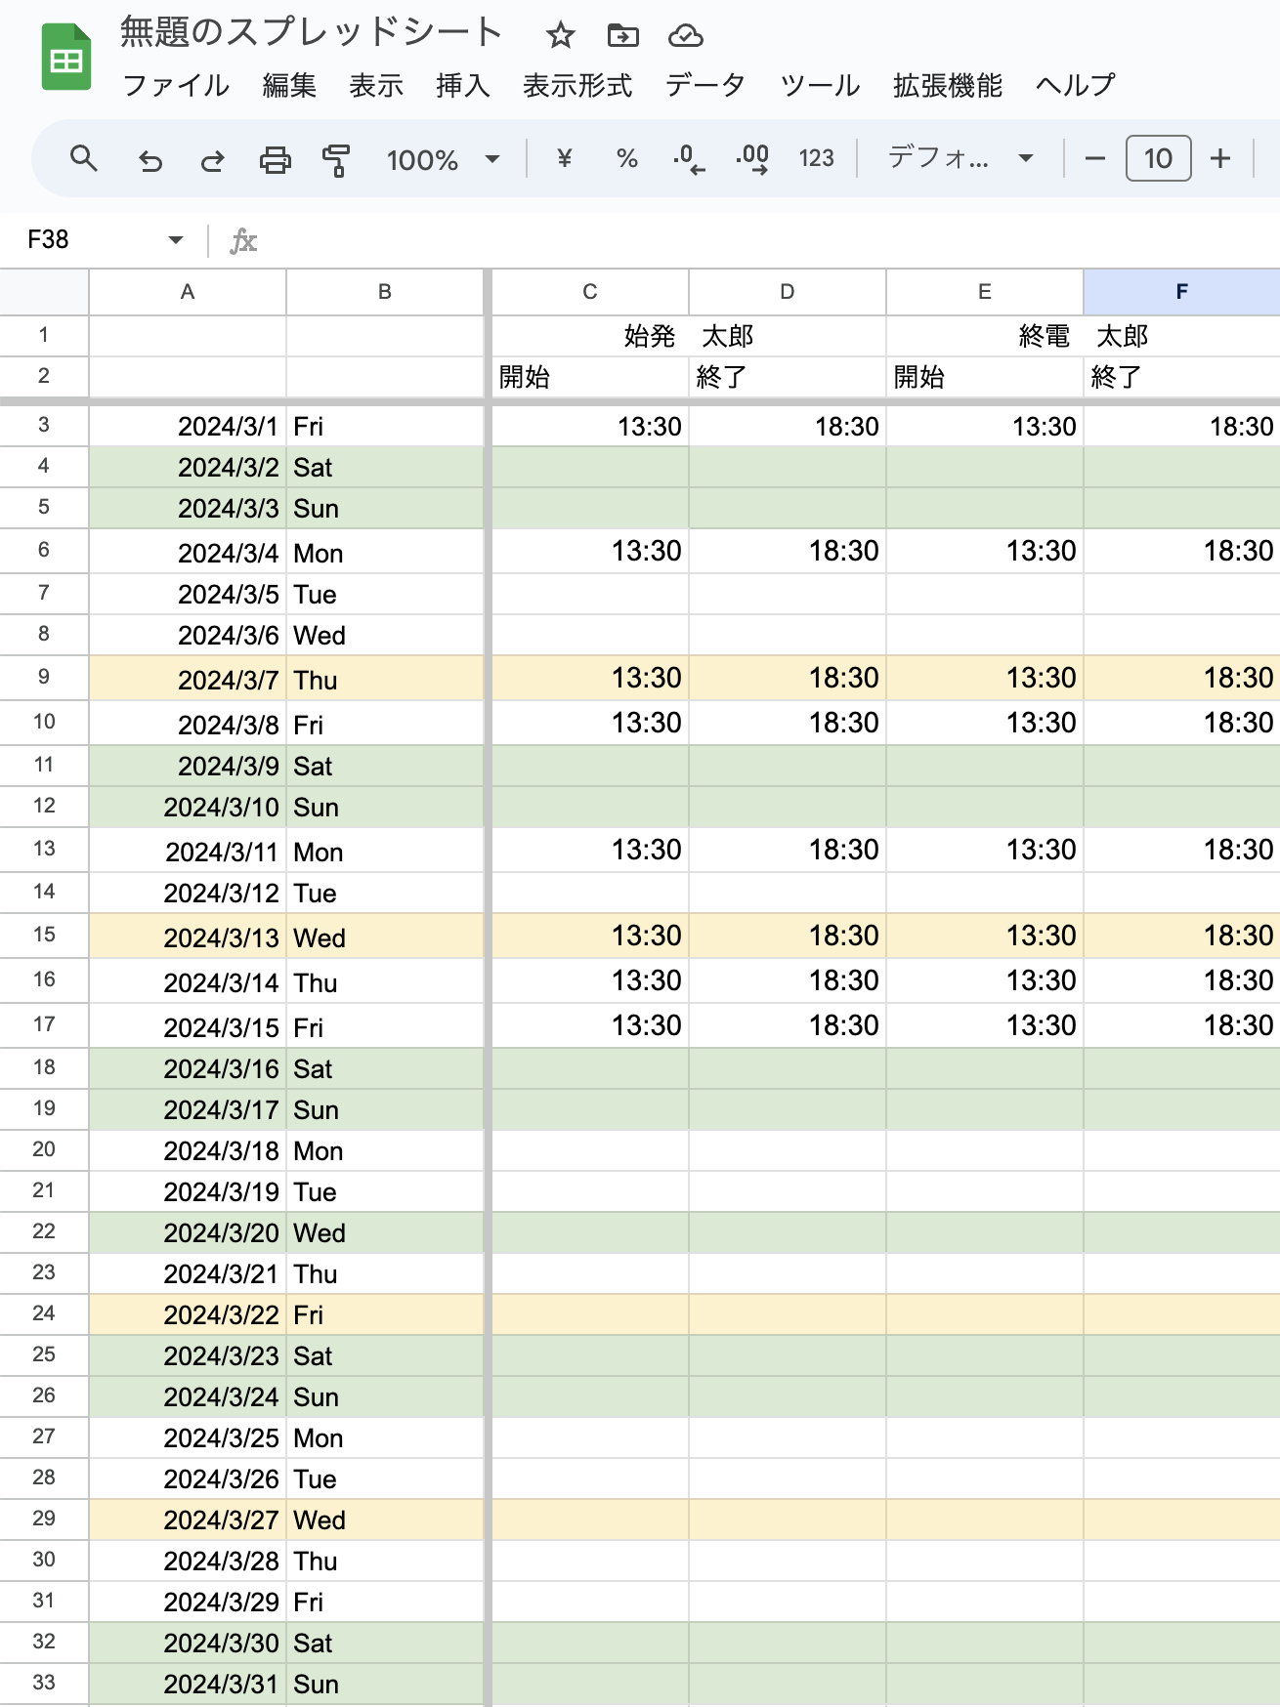Apply percent format icon

[x=626, y=160]
